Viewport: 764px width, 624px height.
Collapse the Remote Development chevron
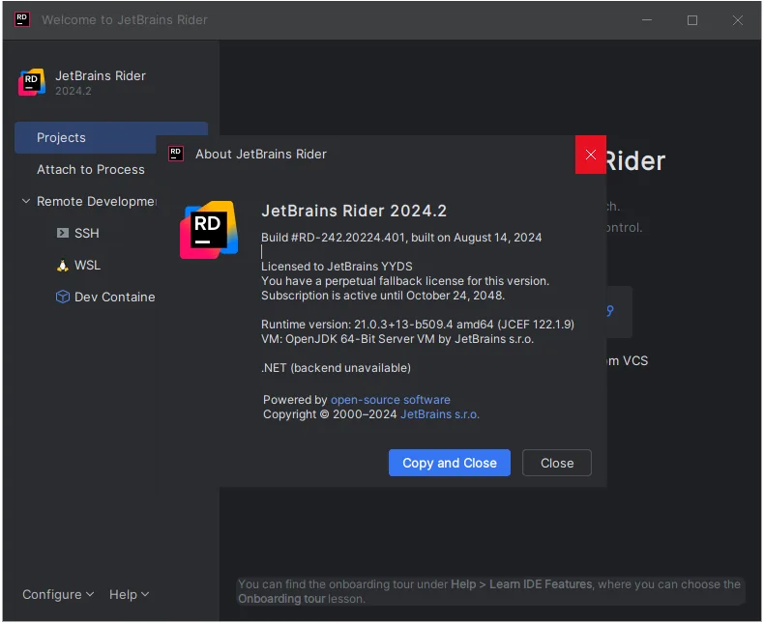[x=26, y=201]
